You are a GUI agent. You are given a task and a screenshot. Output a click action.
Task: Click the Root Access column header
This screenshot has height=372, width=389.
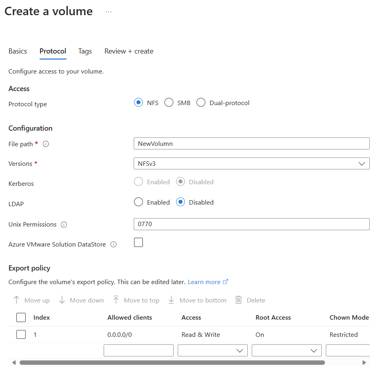[273, 318]
